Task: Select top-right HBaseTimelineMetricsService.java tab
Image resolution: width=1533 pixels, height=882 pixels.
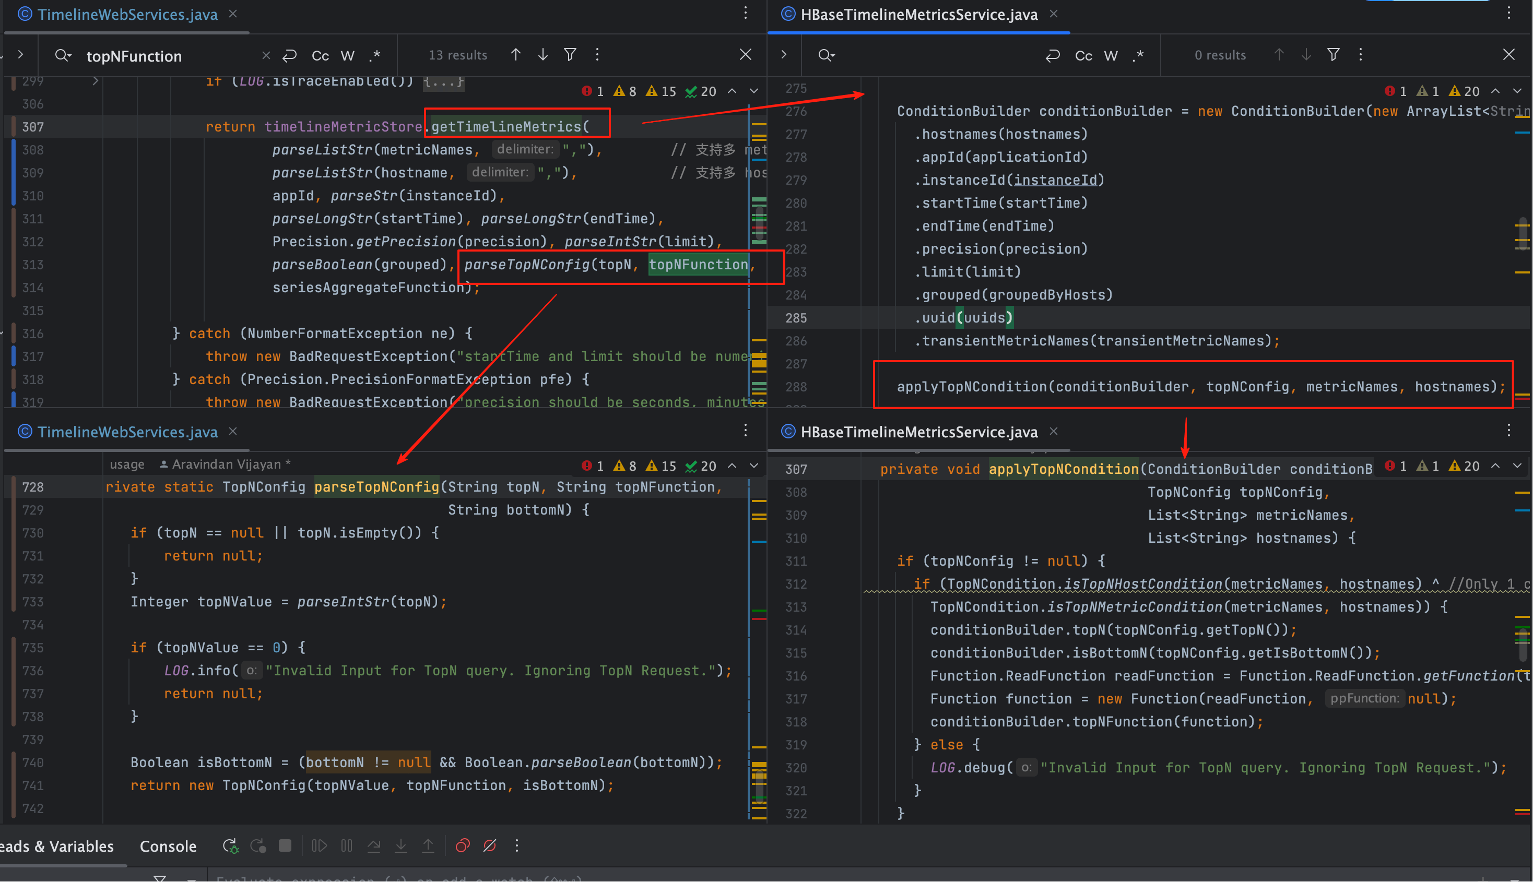Action: coord(918,15)
